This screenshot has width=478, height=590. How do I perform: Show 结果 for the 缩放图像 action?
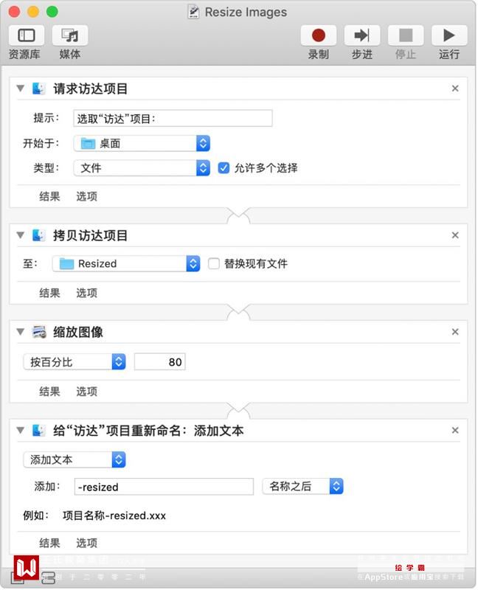[x=49, y=392]
